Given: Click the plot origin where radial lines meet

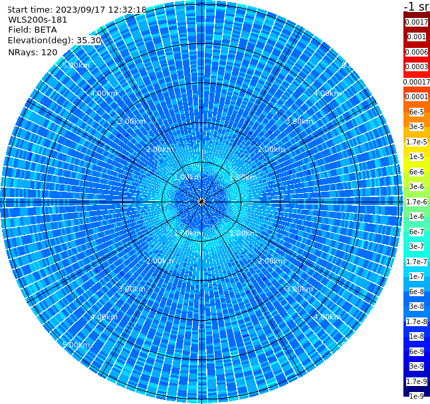Looking at the screenshot, I should (x=201, y=202).
